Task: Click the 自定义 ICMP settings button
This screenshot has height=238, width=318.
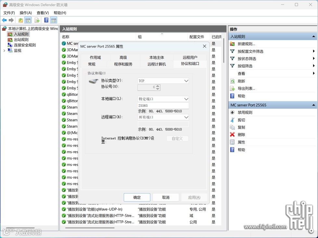Action: click(x=177, y=138)
